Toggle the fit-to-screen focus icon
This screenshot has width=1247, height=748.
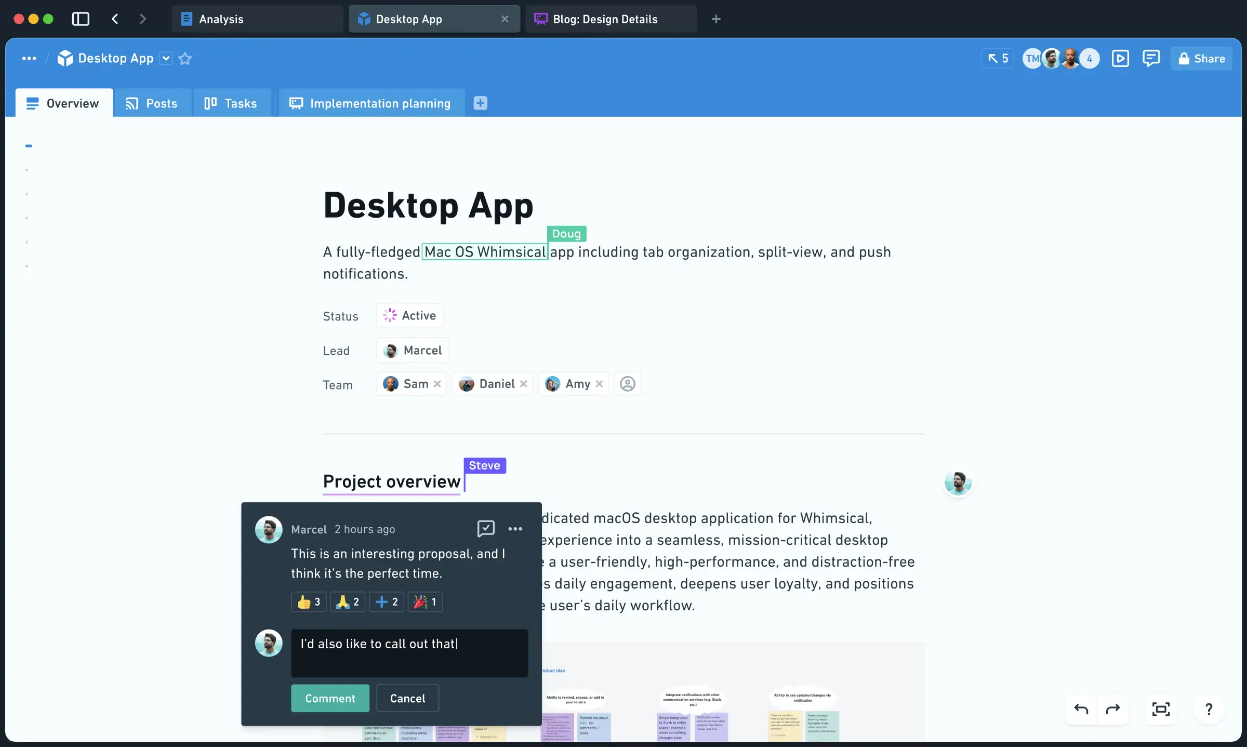click(1161, 710)
